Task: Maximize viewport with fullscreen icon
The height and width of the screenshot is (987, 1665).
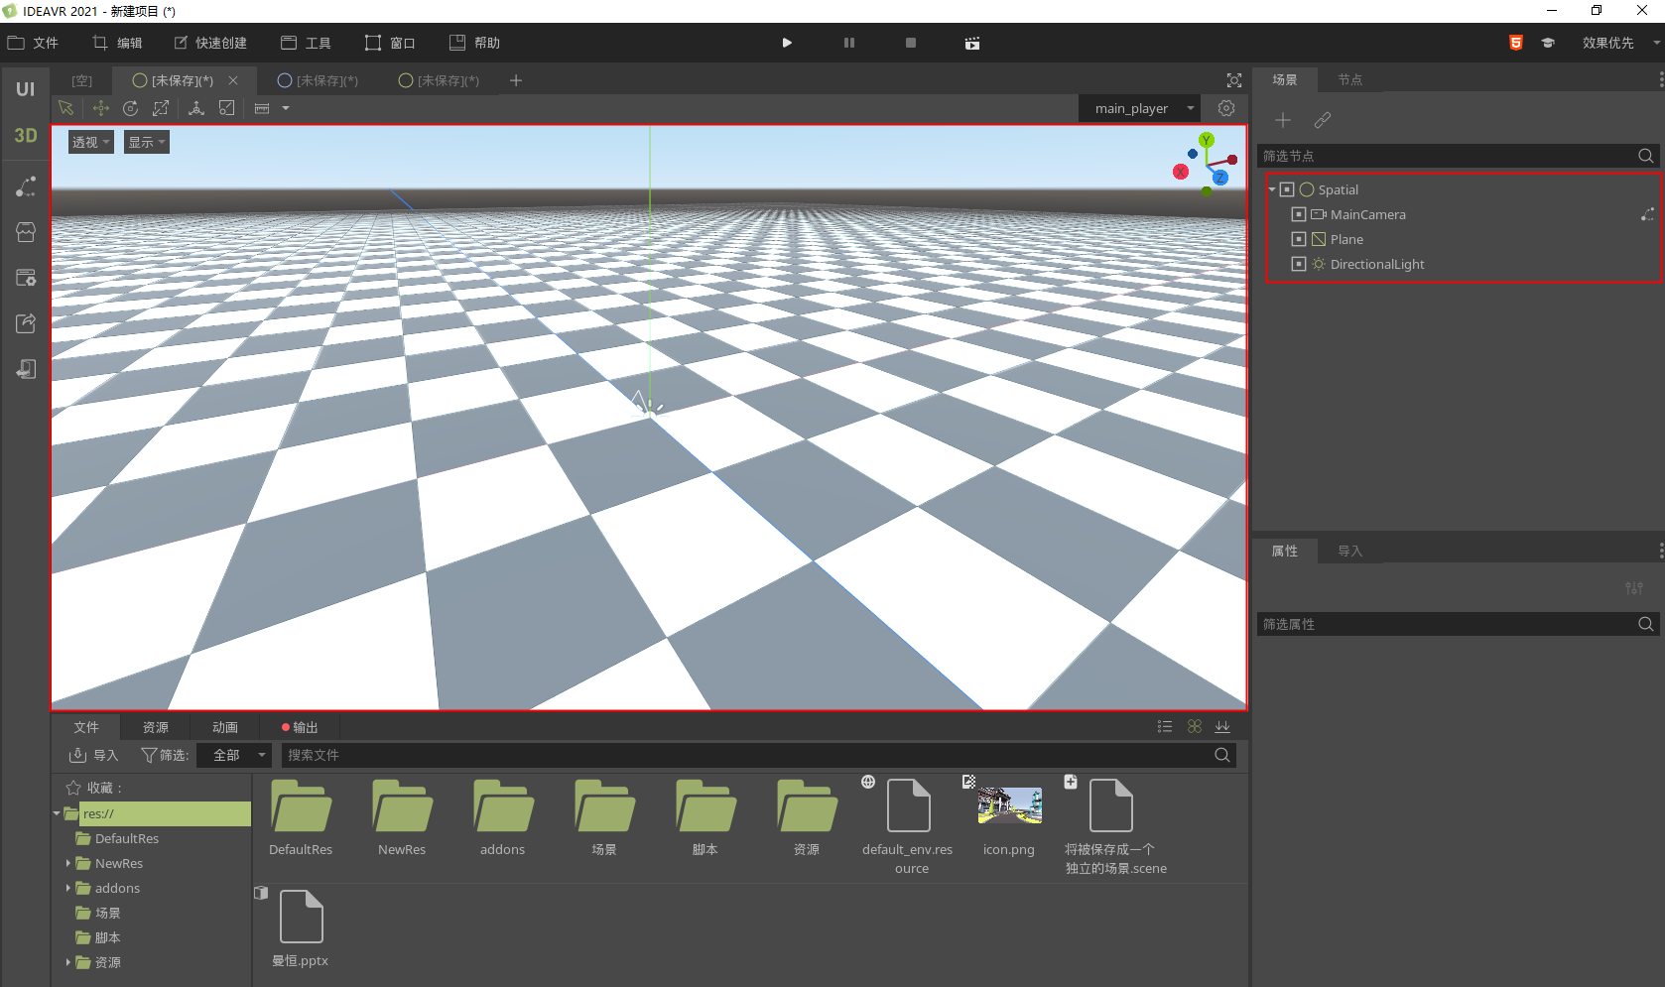Action: (1234, 80)
